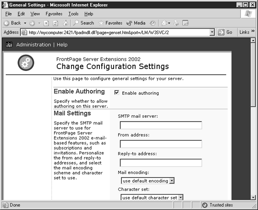The width and height of the screenshot is (258, 210).
Task: Click the Forward arrow icon
Action: click(x=32, y=23)
